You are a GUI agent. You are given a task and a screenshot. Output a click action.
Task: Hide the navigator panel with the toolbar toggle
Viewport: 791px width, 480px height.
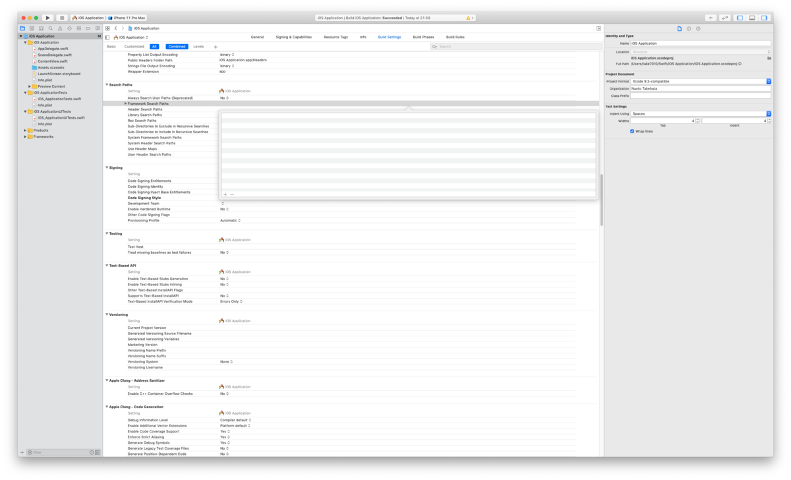(x=740, y=18)
